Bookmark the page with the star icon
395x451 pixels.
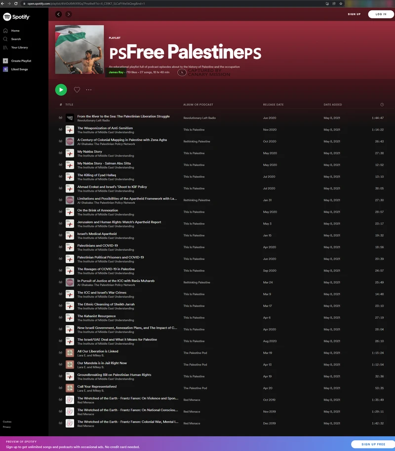pyautogui.click(x=341, y=4)
